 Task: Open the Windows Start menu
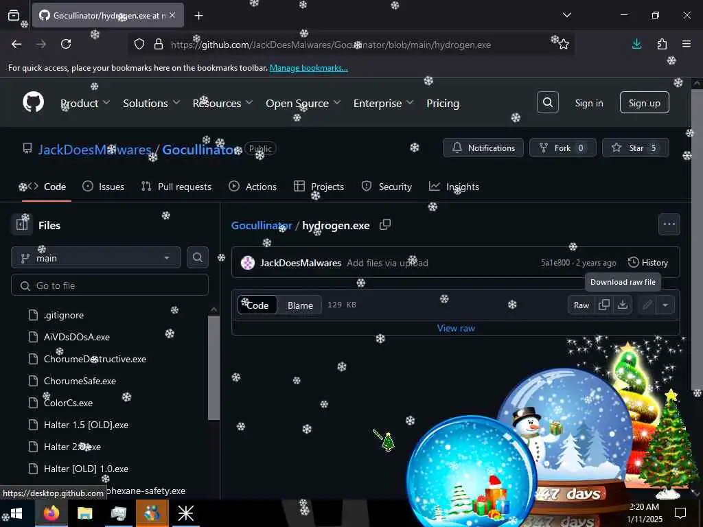coord(16,513)
